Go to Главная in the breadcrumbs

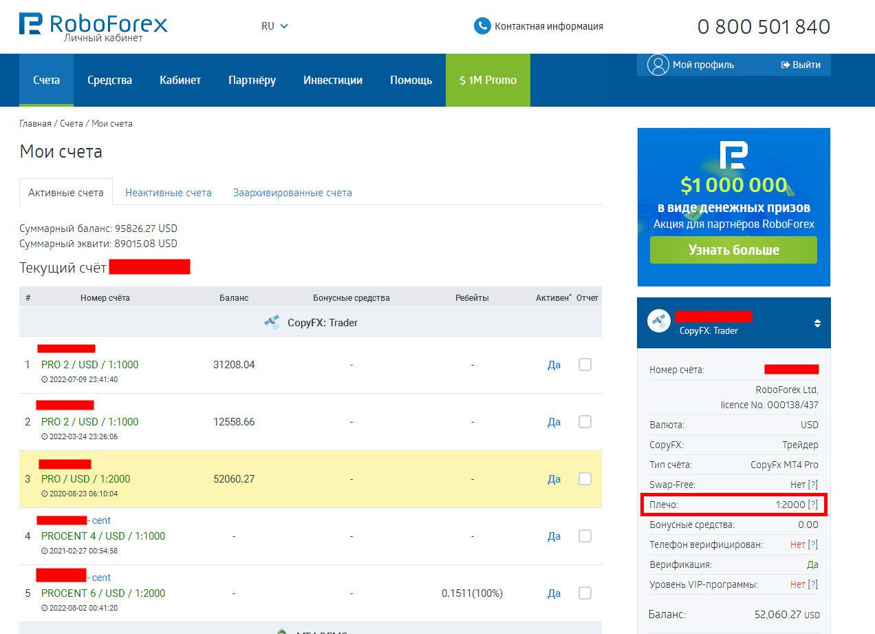click(35, 124)
